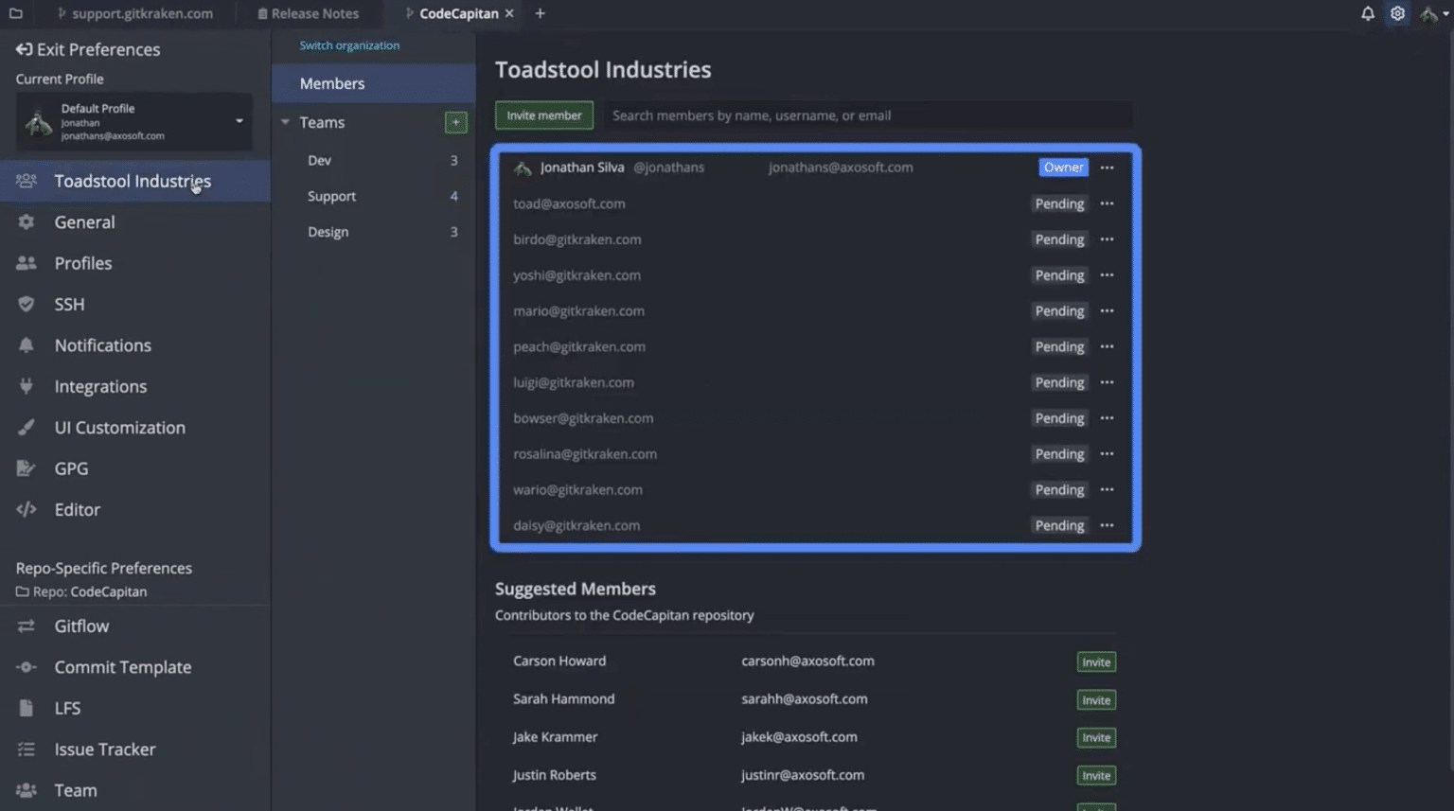Click the search members input field

click(866, 115)
